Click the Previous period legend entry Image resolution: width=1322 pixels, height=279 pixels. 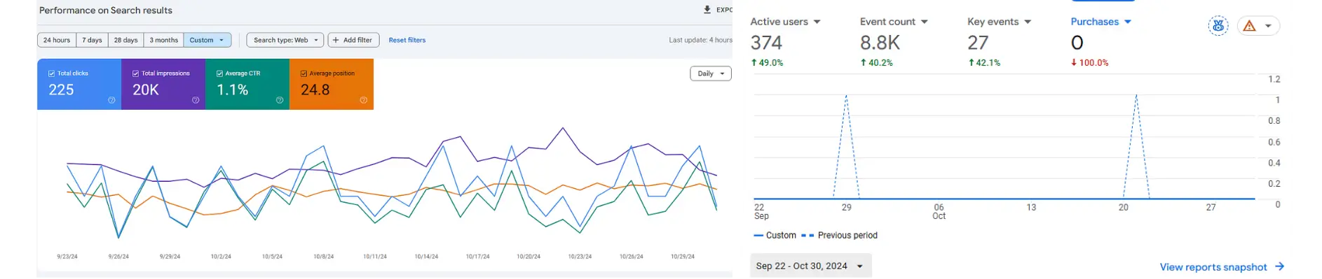coord(839,236)
